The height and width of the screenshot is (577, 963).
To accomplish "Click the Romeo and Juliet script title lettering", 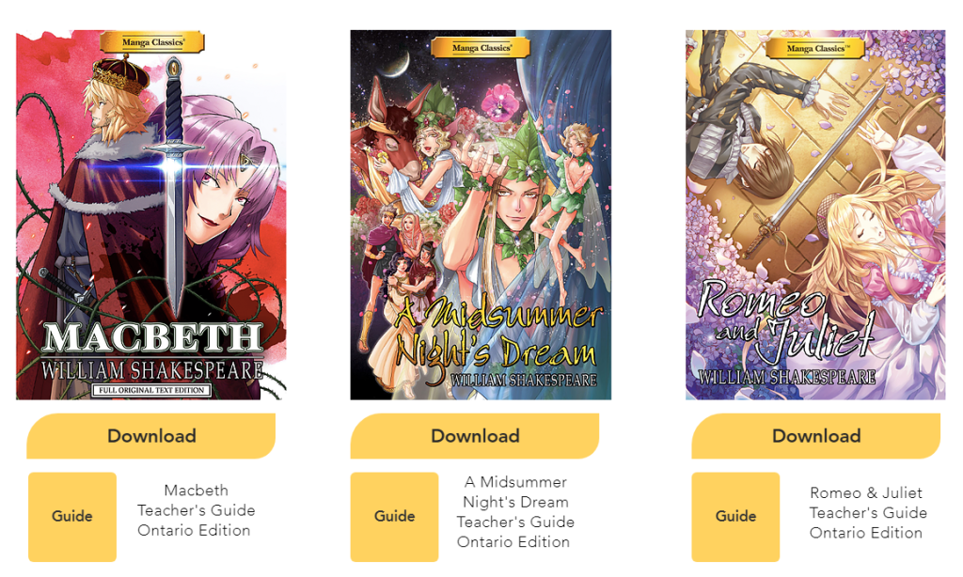I will pos(786,322).
